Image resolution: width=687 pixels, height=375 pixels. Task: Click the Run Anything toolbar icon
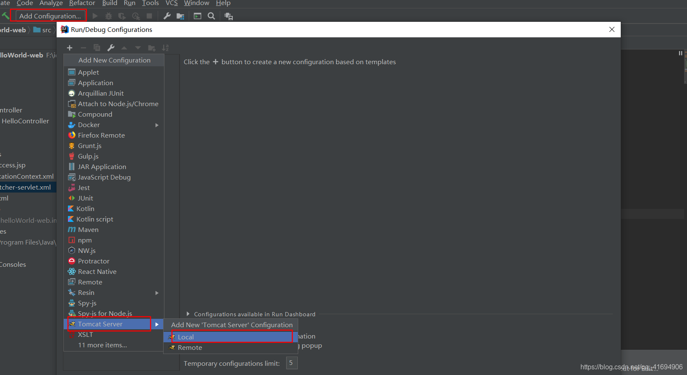[x=198, y=16]
